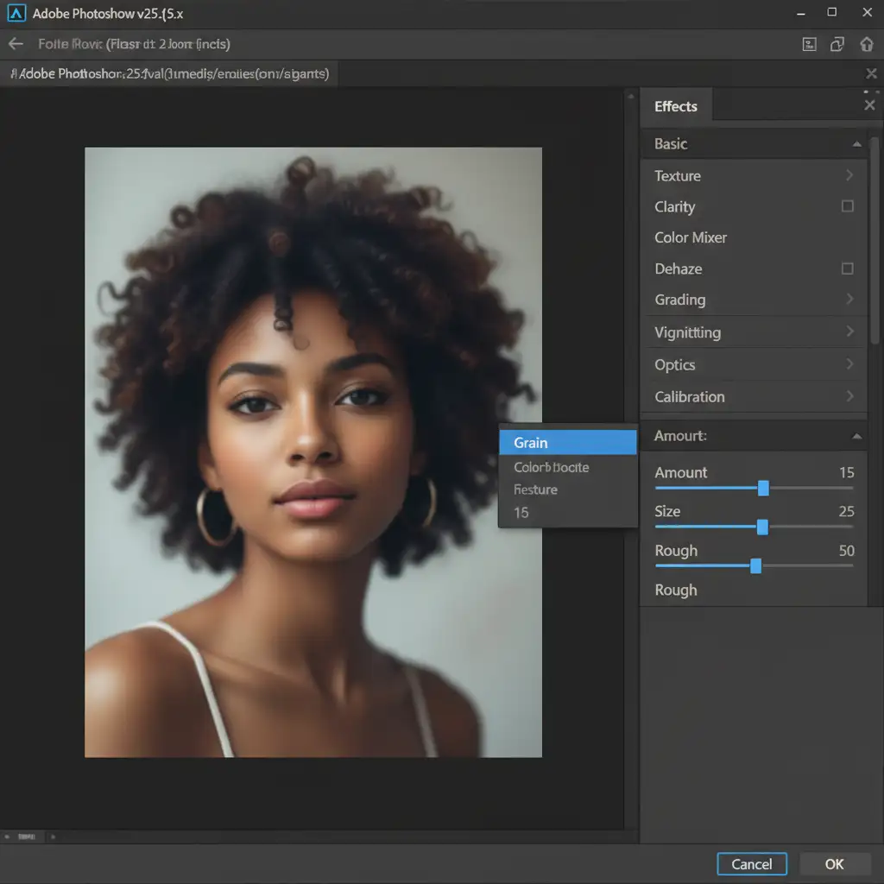Expand the Texture chevron

[x=849, y=175]
